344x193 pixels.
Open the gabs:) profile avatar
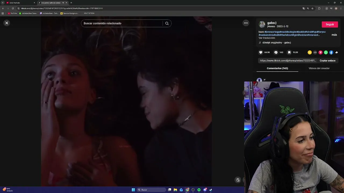262,24
